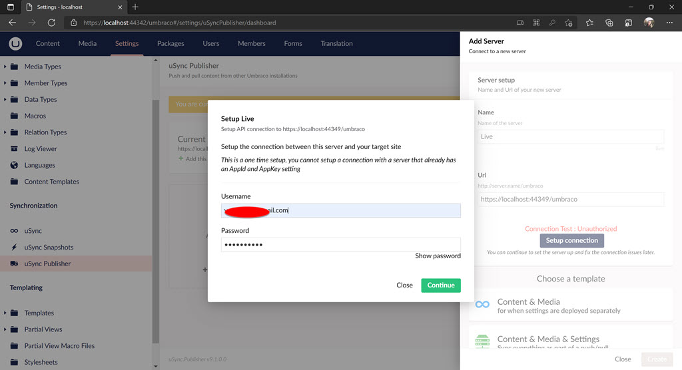Image resolution: width=682 pixels, height=370 pixels.
Task: Open the Members section
Action: click(251, 43)
